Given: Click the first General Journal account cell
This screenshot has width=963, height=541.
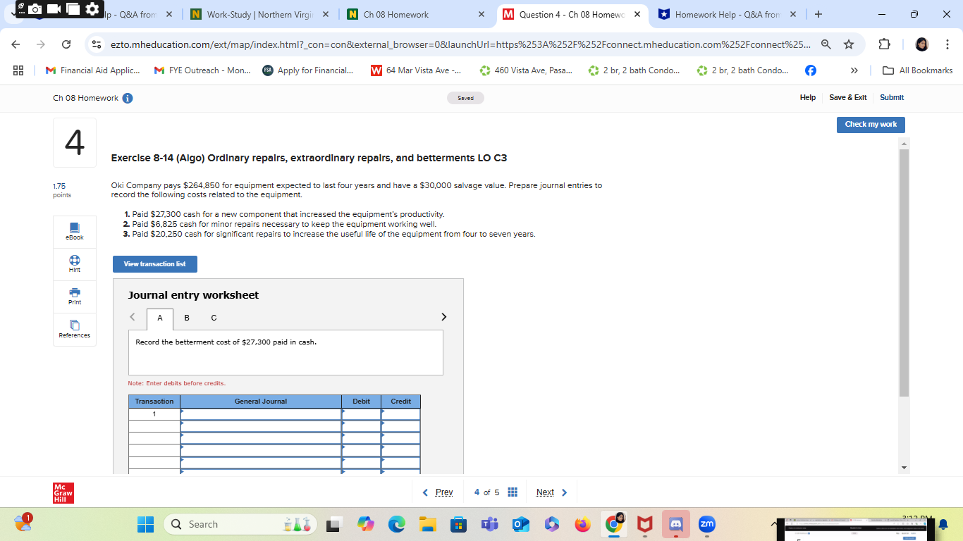Looking at the screenshot, I should point(261,414).
